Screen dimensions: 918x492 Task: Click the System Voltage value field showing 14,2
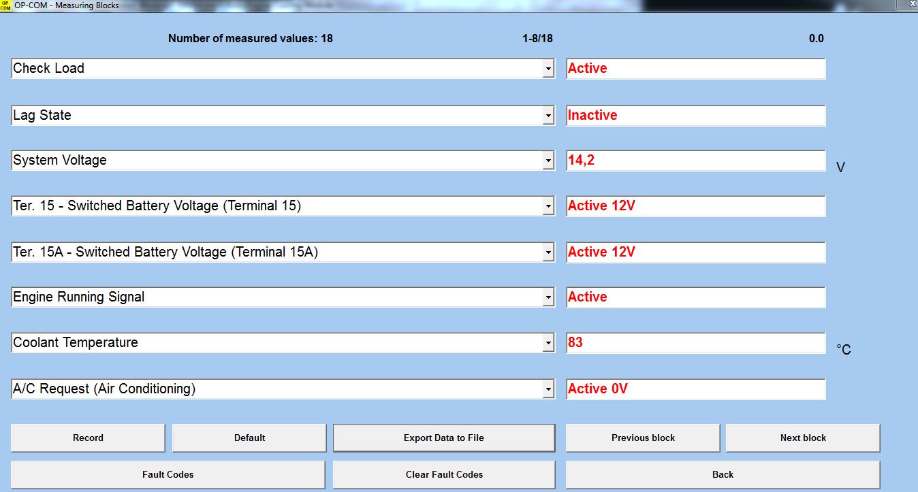point(695,161)
